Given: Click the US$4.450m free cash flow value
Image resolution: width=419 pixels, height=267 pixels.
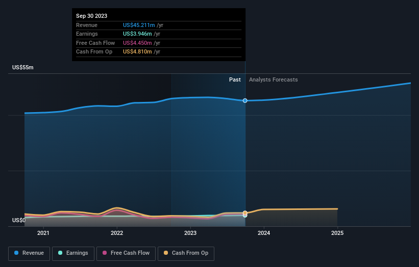Looking at the screenshot, I should [x=137, y=43].
